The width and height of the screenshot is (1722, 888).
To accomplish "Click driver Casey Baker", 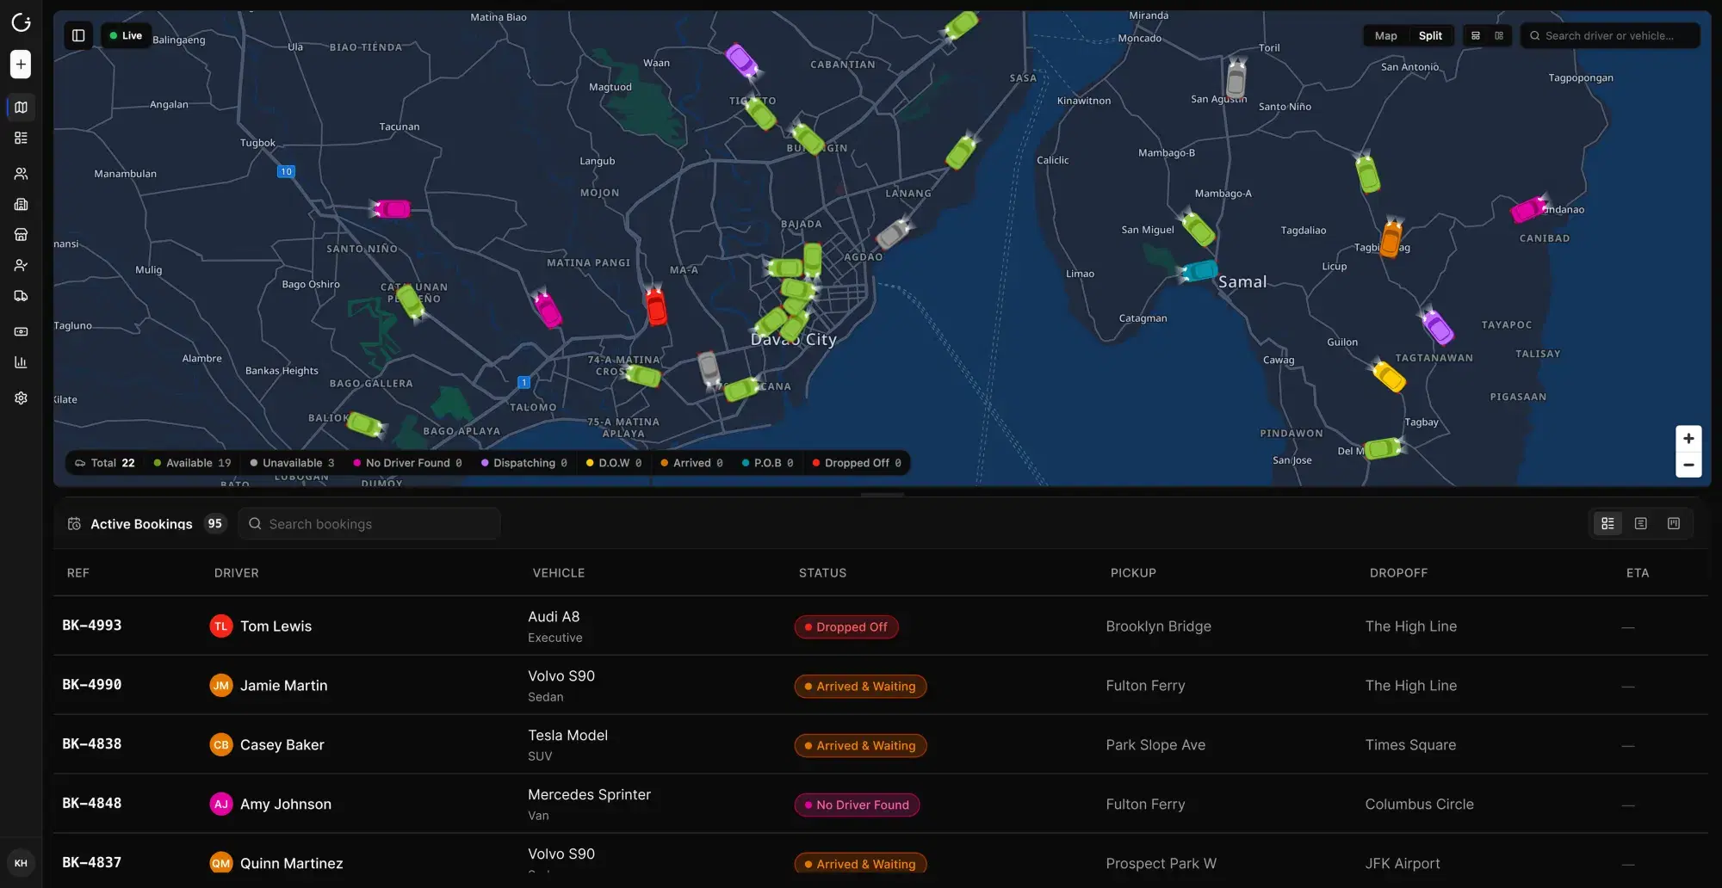I will coord(267,745).
